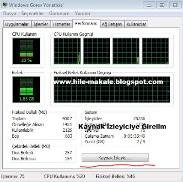This screenshot has height=182, width=183.
Task: Click the Önbelleğe Alınan value 1455
Action: 67,124
